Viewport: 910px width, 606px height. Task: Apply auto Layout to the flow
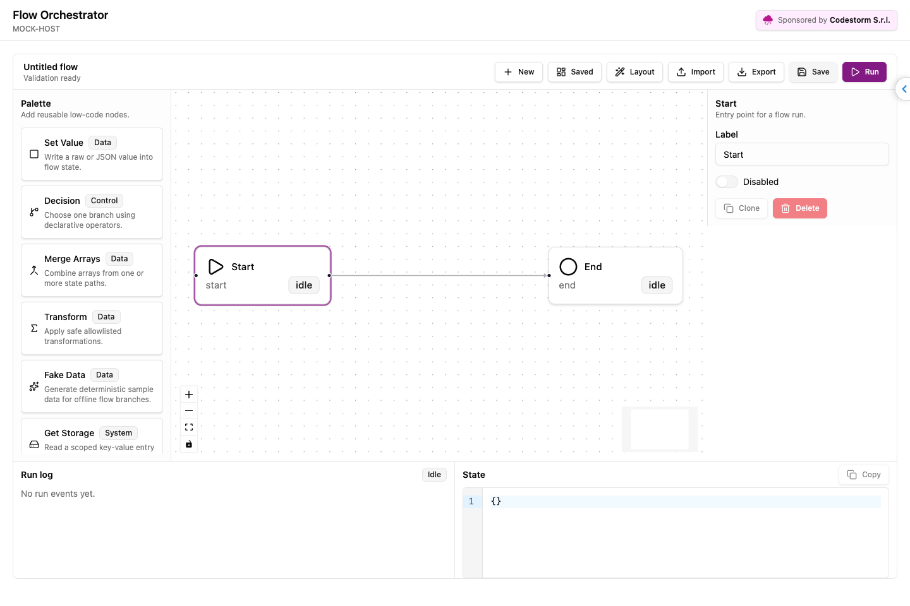[634, 72]
